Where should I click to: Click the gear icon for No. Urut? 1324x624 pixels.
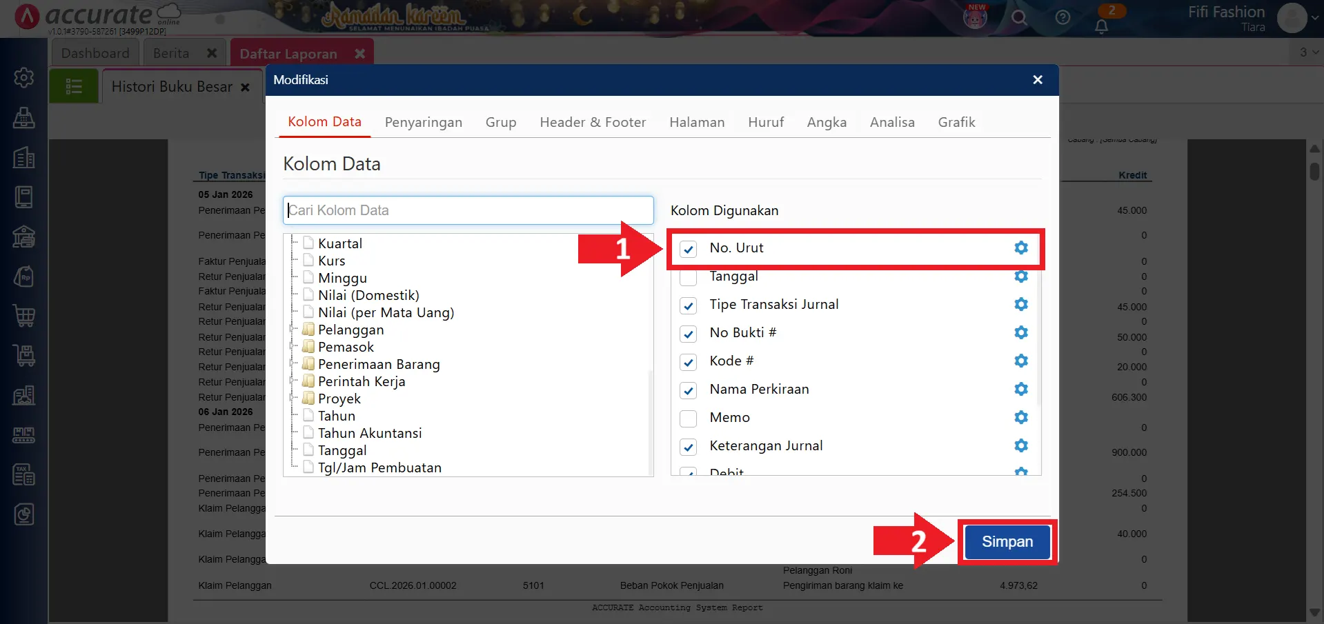(1020, 248)
